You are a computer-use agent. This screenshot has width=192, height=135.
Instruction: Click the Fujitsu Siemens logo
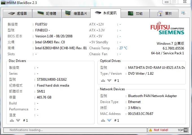[167, 28]
